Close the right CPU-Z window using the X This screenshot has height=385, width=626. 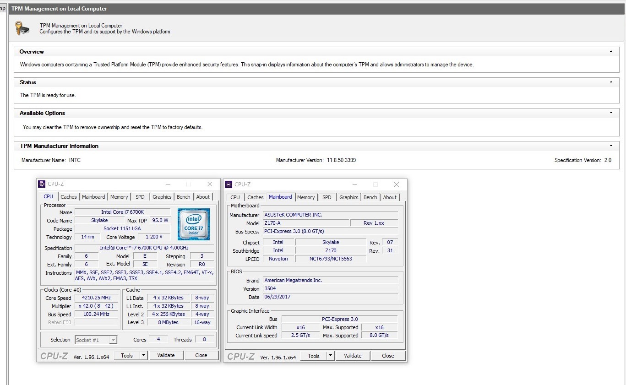[396, 184]
